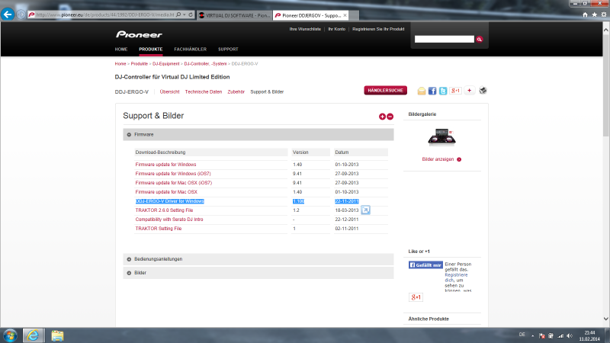
Task: Close the Pioneer DDJERGOV browser tab
Action: click(345, 15)
